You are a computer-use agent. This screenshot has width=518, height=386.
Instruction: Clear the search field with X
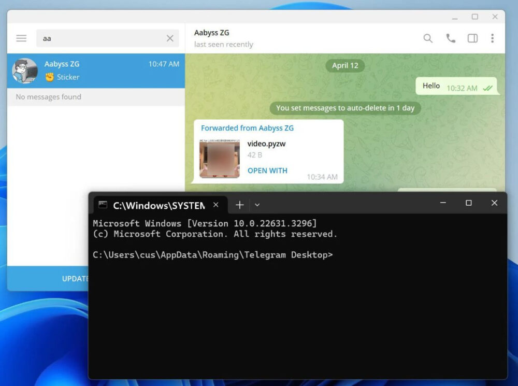[170, 38]
